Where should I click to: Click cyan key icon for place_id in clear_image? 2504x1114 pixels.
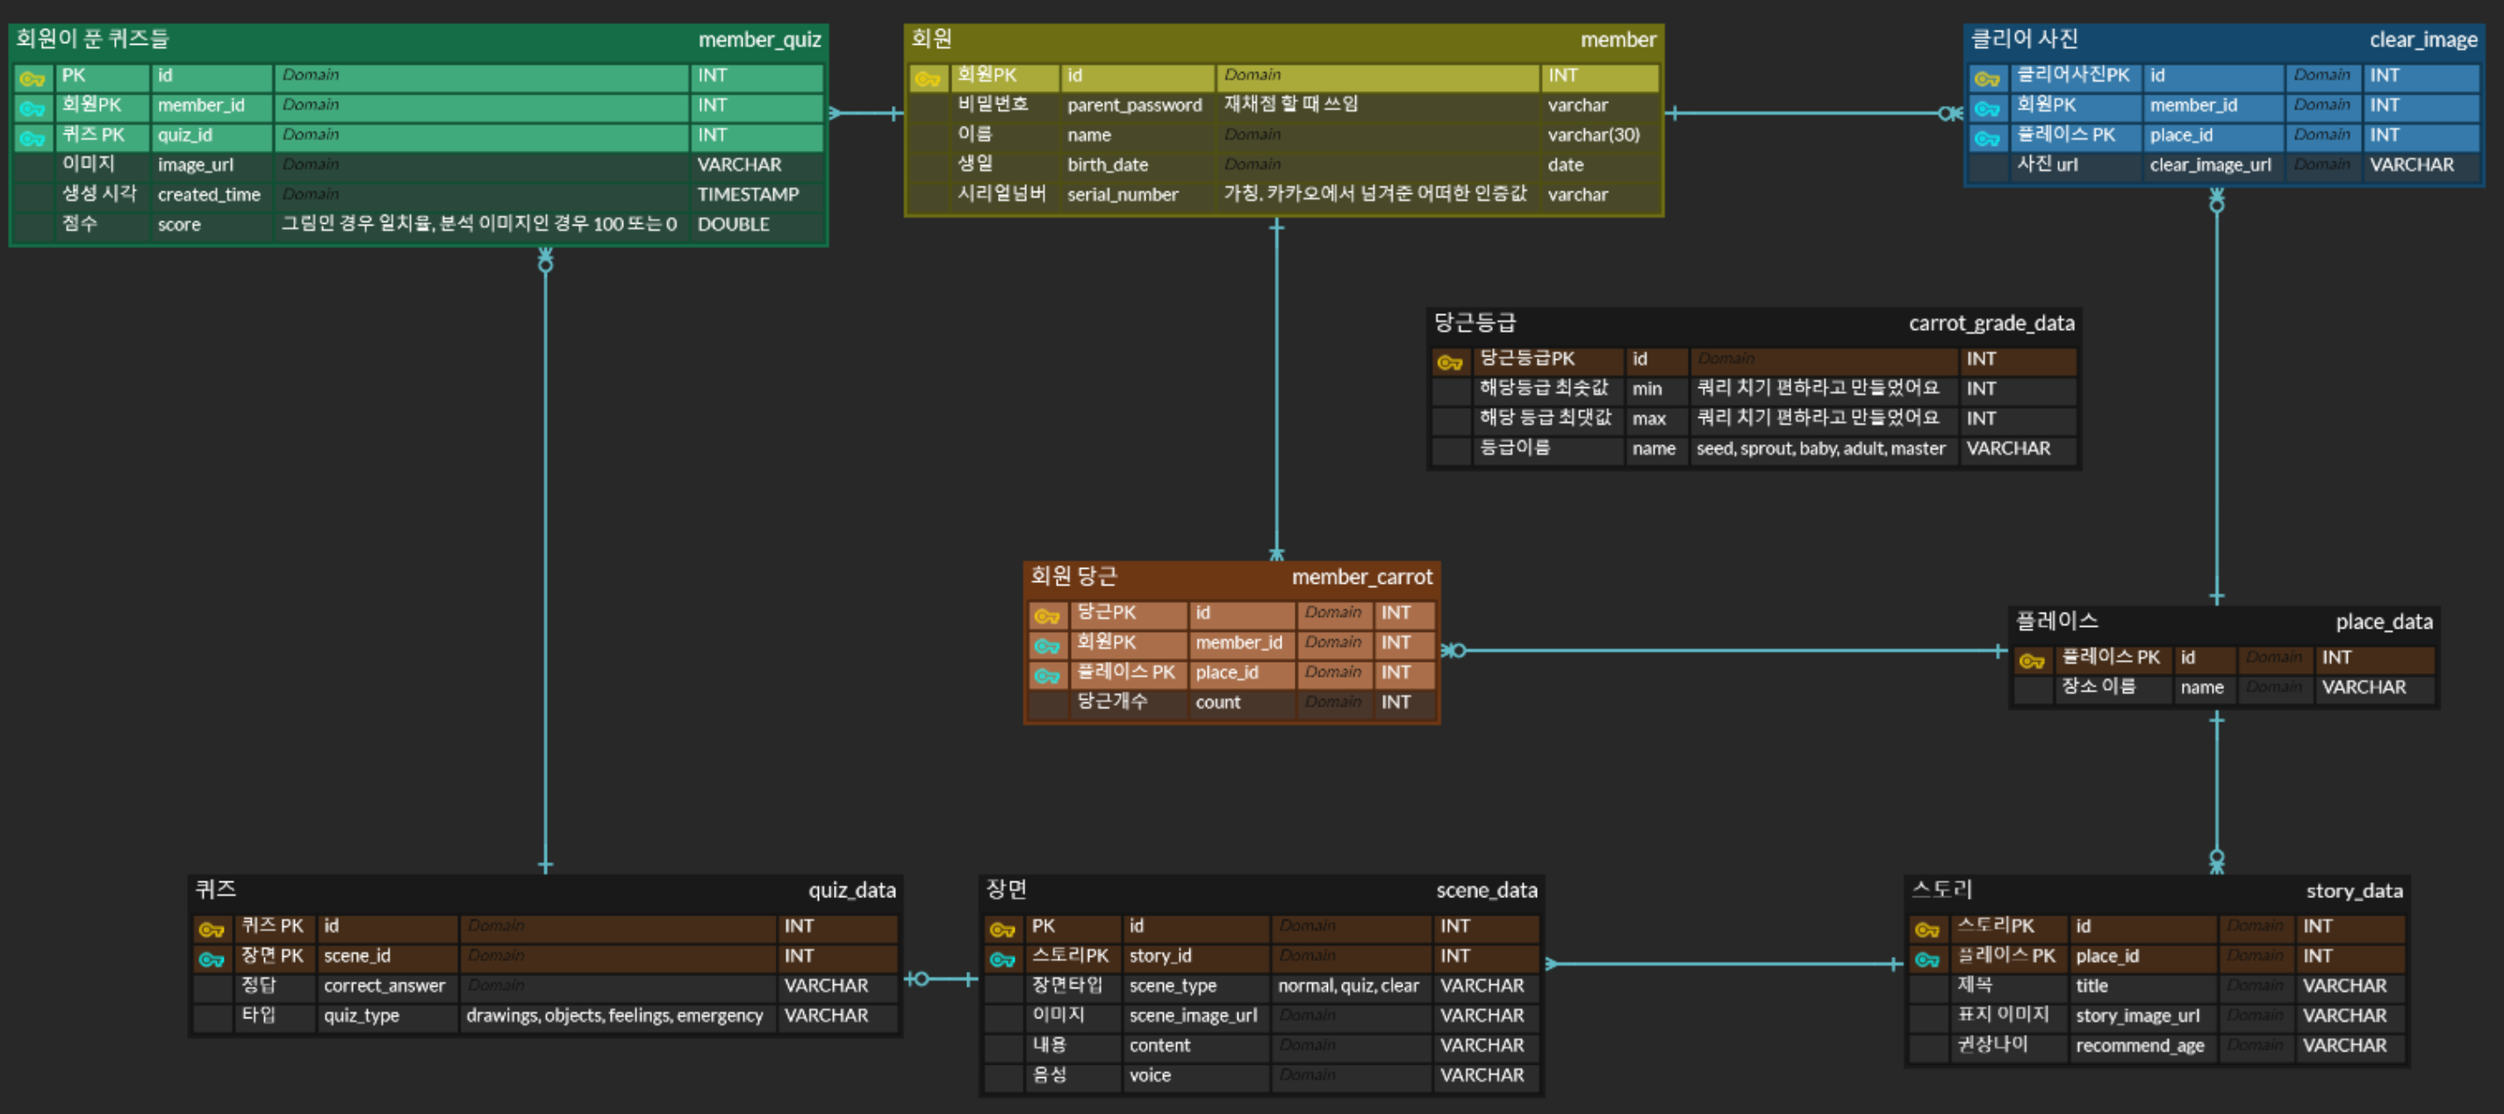[1987, 138]
